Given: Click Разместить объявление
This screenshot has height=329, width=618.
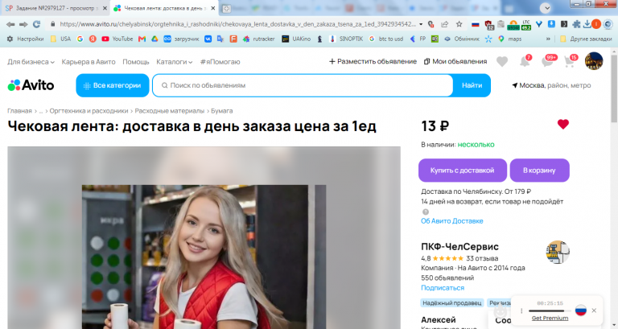Looking at the screenshot, I should click(373, 61).
